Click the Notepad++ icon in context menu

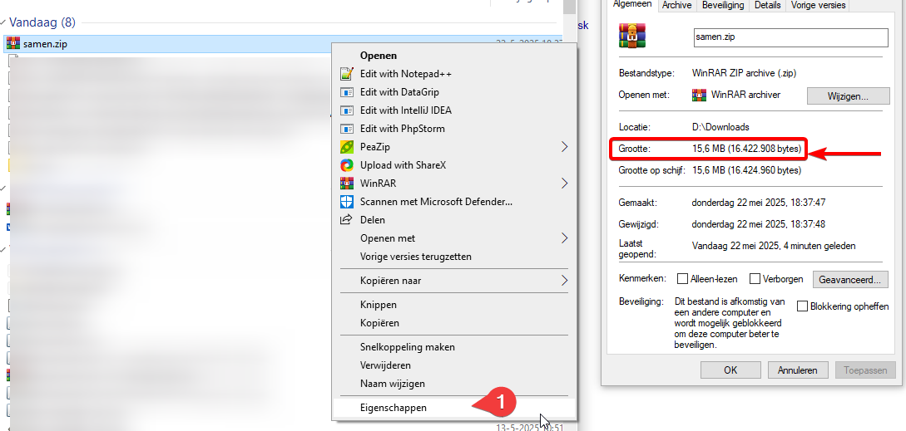pyautogui.click(x=347, y=74)
